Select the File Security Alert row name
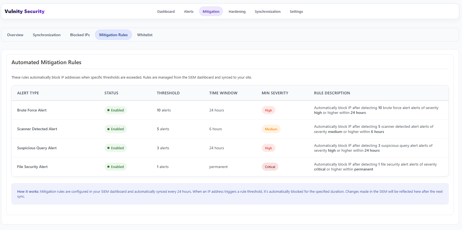Viewport: 462px width, 230px height. point(32,167)
